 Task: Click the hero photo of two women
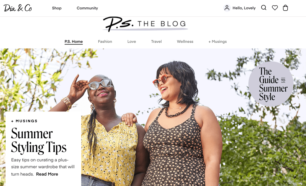click(x=153, y=117)
